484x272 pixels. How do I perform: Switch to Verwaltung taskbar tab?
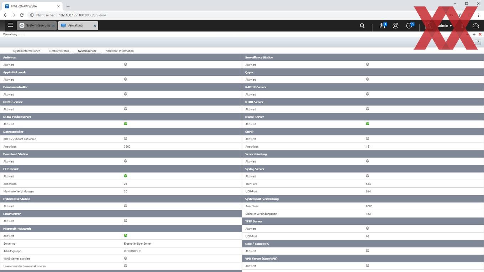point(78,26)
